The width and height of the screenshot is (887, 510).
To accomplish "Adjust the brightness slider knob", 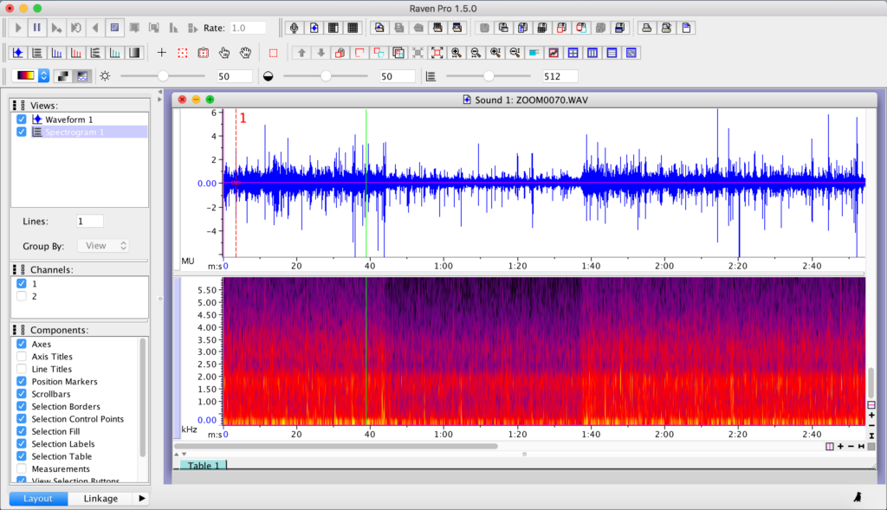I will point(162,76).
